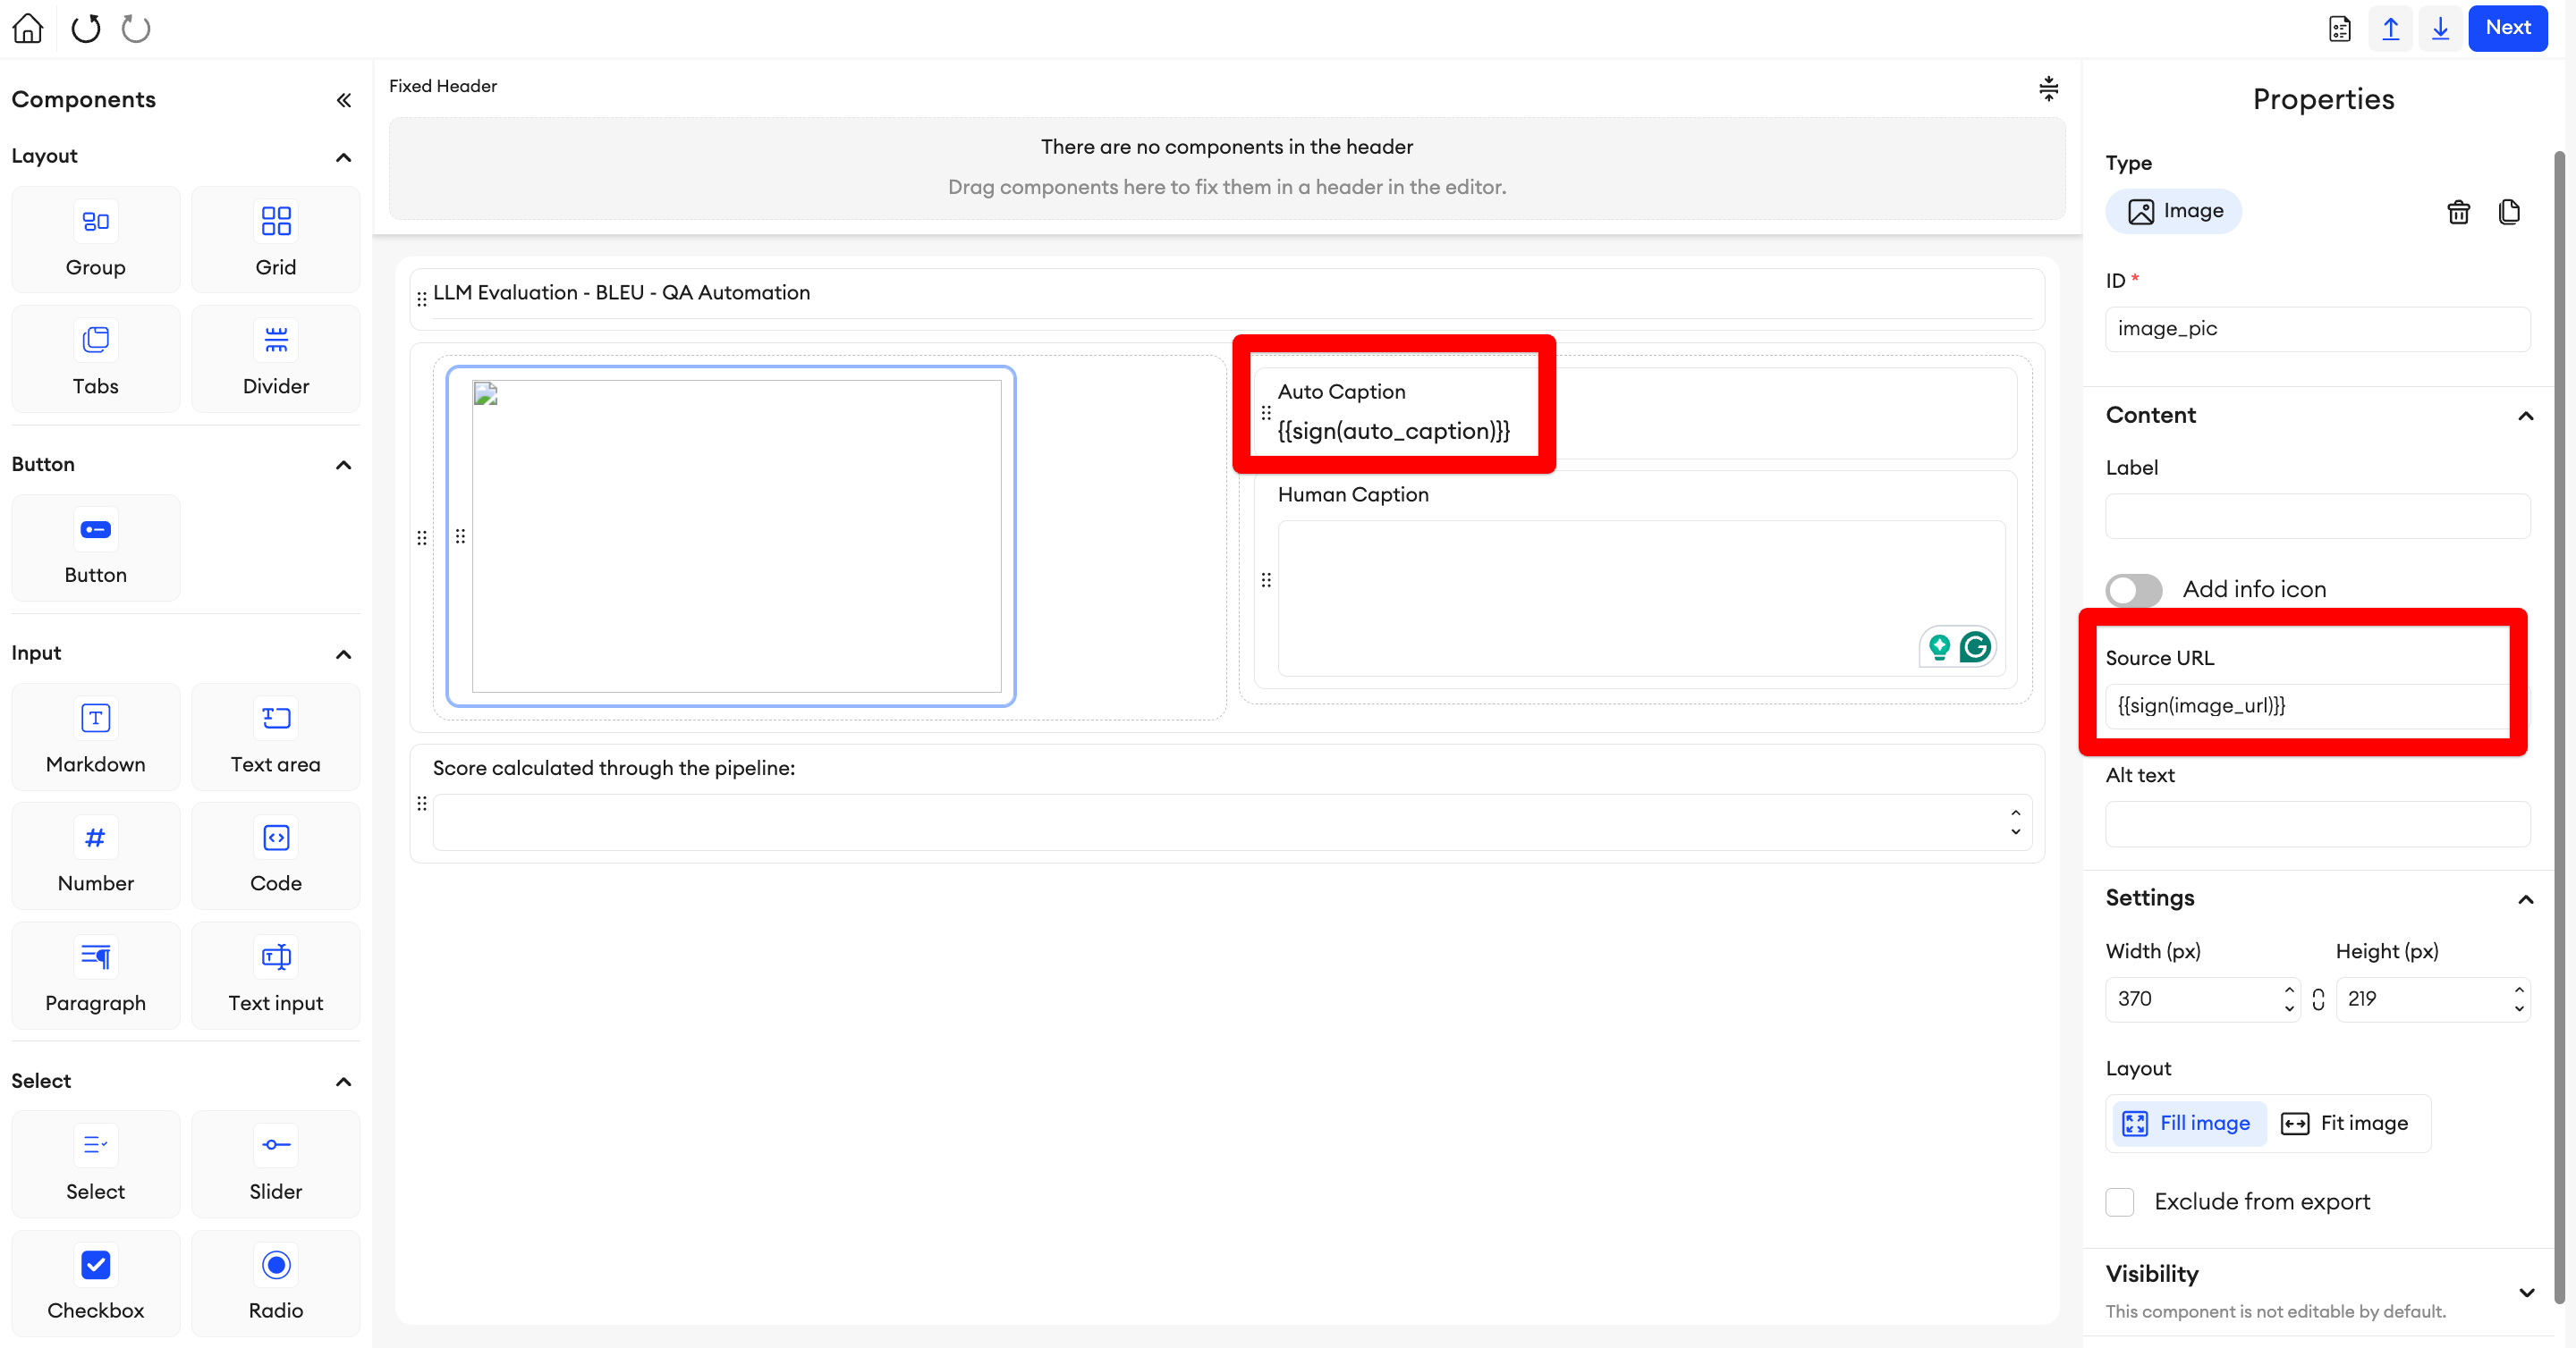The height and width of the screenshot is (1348, 2576).
Task: Toggle the width-height aspect ratio link
Action: point(2318,999)
